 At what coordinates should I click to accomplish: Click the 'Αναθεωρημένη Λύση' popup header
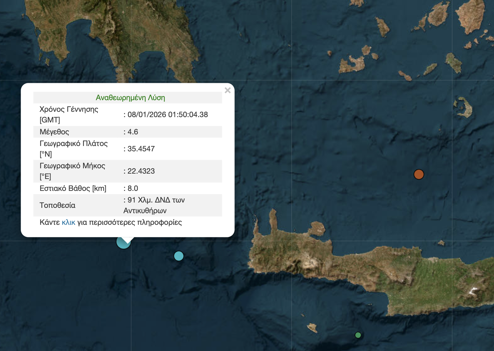tap(130, 98)
